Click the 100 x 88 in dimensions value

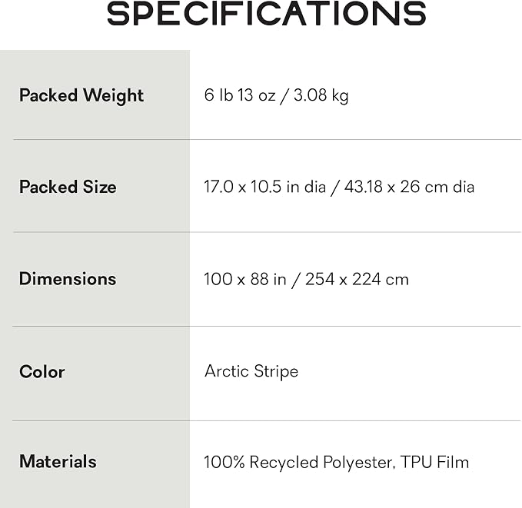point(244,279)
